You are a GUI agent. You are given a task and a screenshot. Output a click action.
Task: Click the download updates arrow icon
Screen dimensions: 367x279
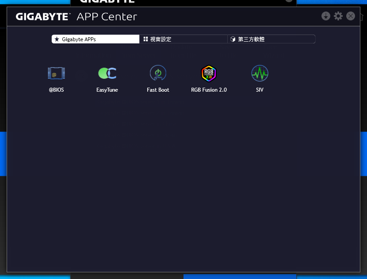point(325,16)
